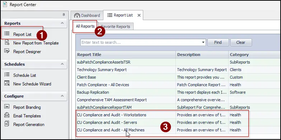
Task: Select the subPatchComplianceAssetsTSR row
Action: pos(178,62)
